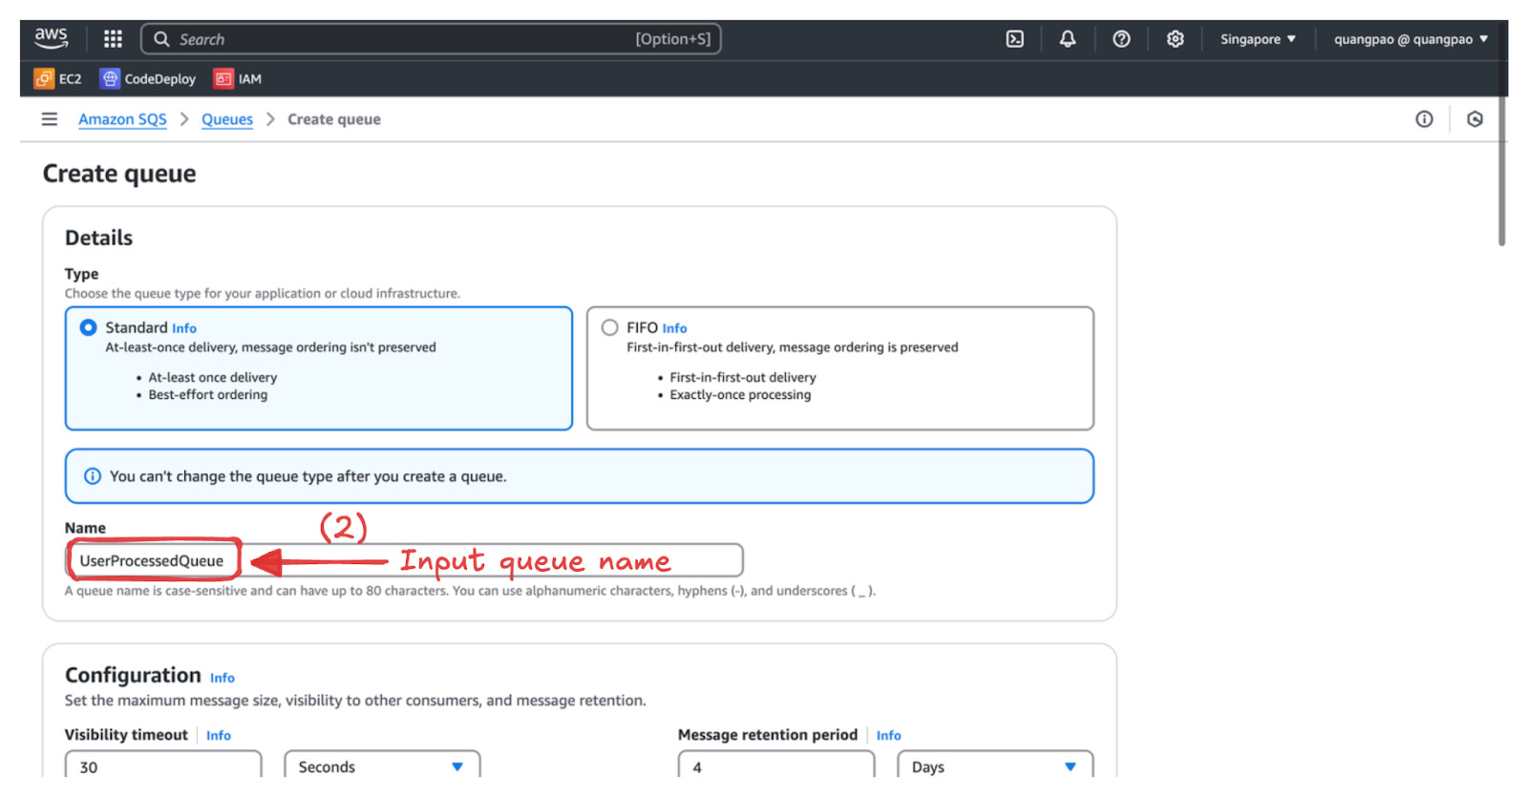The height and width of the screenshot is (797, 1528).
Task: Open Info link beside Message retention period
Action: click(889, 735)
